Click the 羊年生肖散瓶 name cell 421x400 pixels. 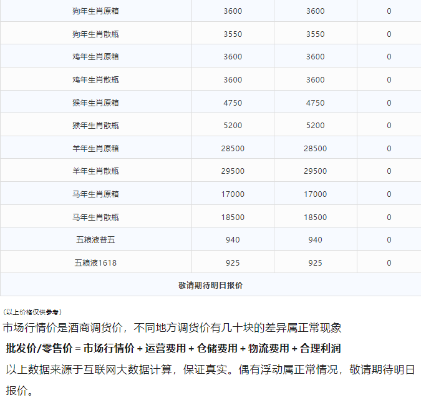[95, 171]
